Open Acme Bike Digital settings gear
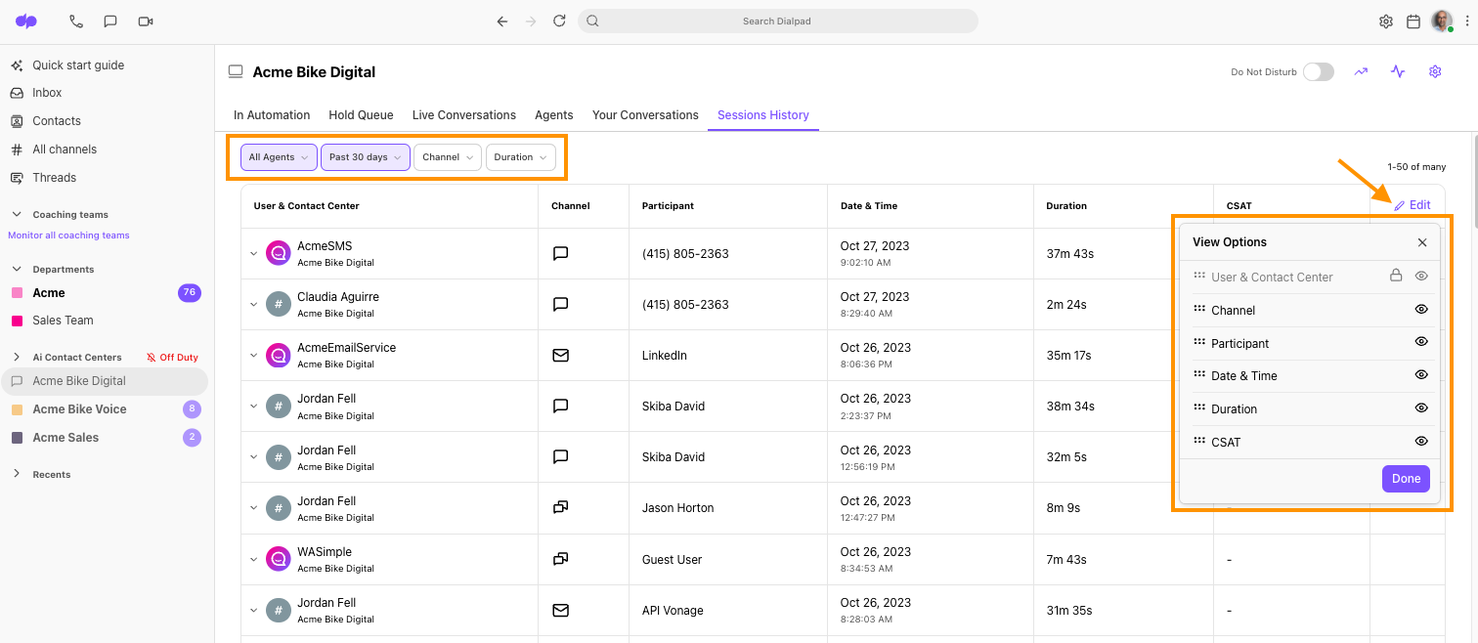The image size is (1478, 643). [1435, 71]
